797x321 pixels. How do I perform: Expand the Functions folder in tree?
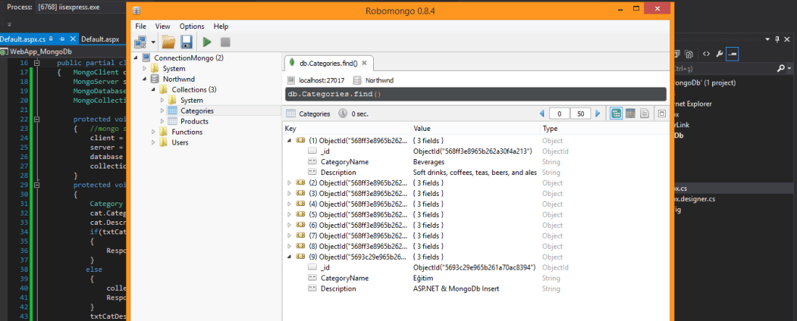pos(153,132)
